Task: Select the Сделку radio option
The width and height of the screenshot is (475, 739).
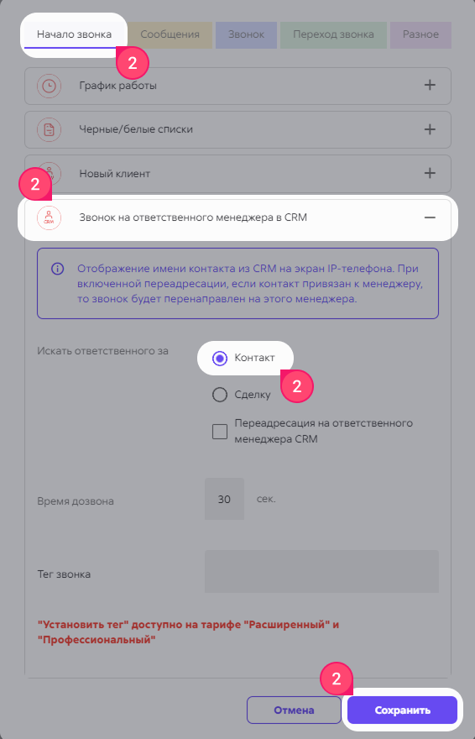Action: point(220,395)
